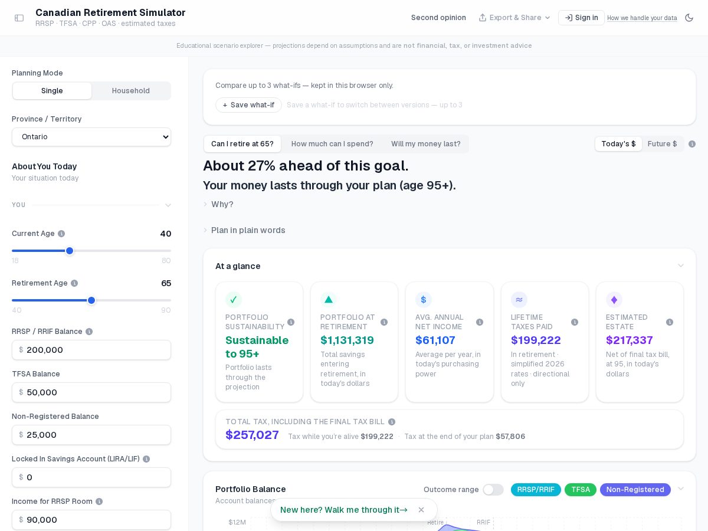Click info icon next to Current Age
Image resolution: width=708 pixels, height=531 pixels.
click(61, 234)
